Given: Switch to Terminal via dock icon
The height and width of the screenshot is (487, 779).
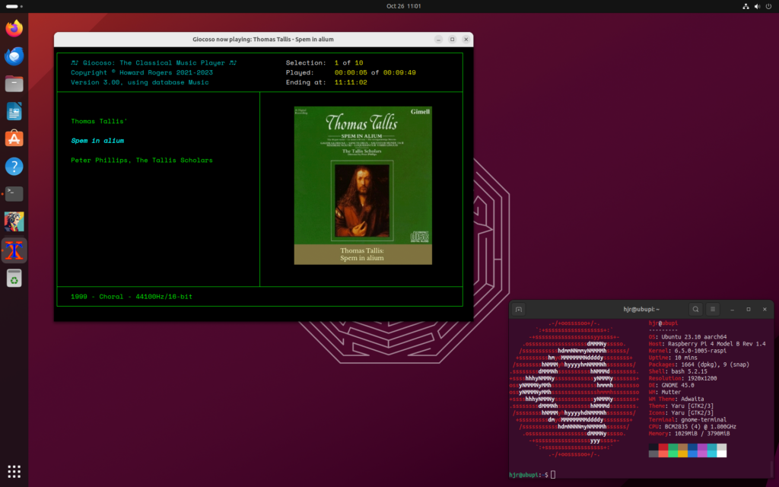Looking at the screenshot, I should coord(14,194).
